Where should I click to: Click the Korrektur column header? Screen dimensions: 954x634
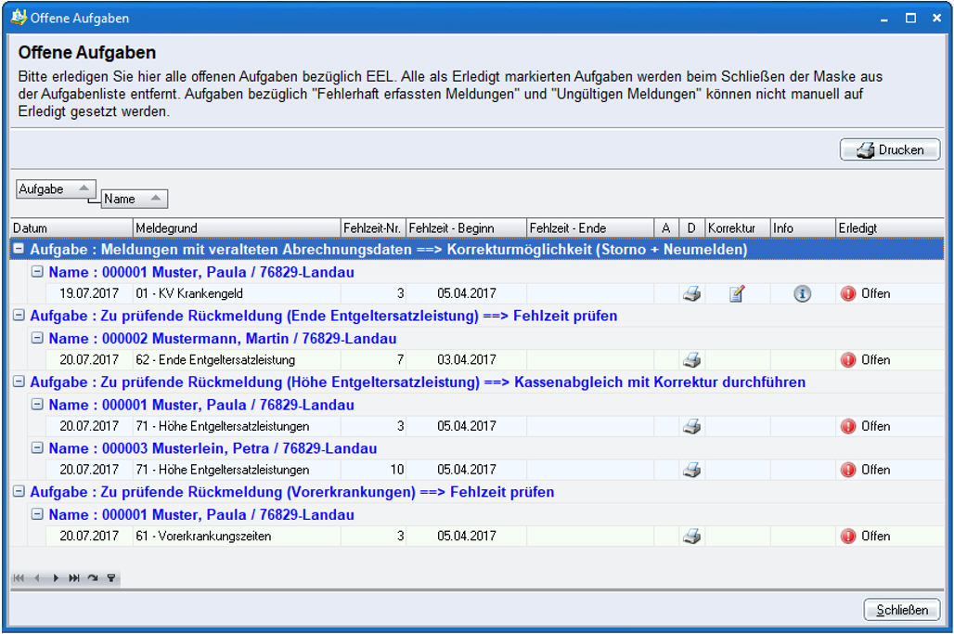(738, 228)
